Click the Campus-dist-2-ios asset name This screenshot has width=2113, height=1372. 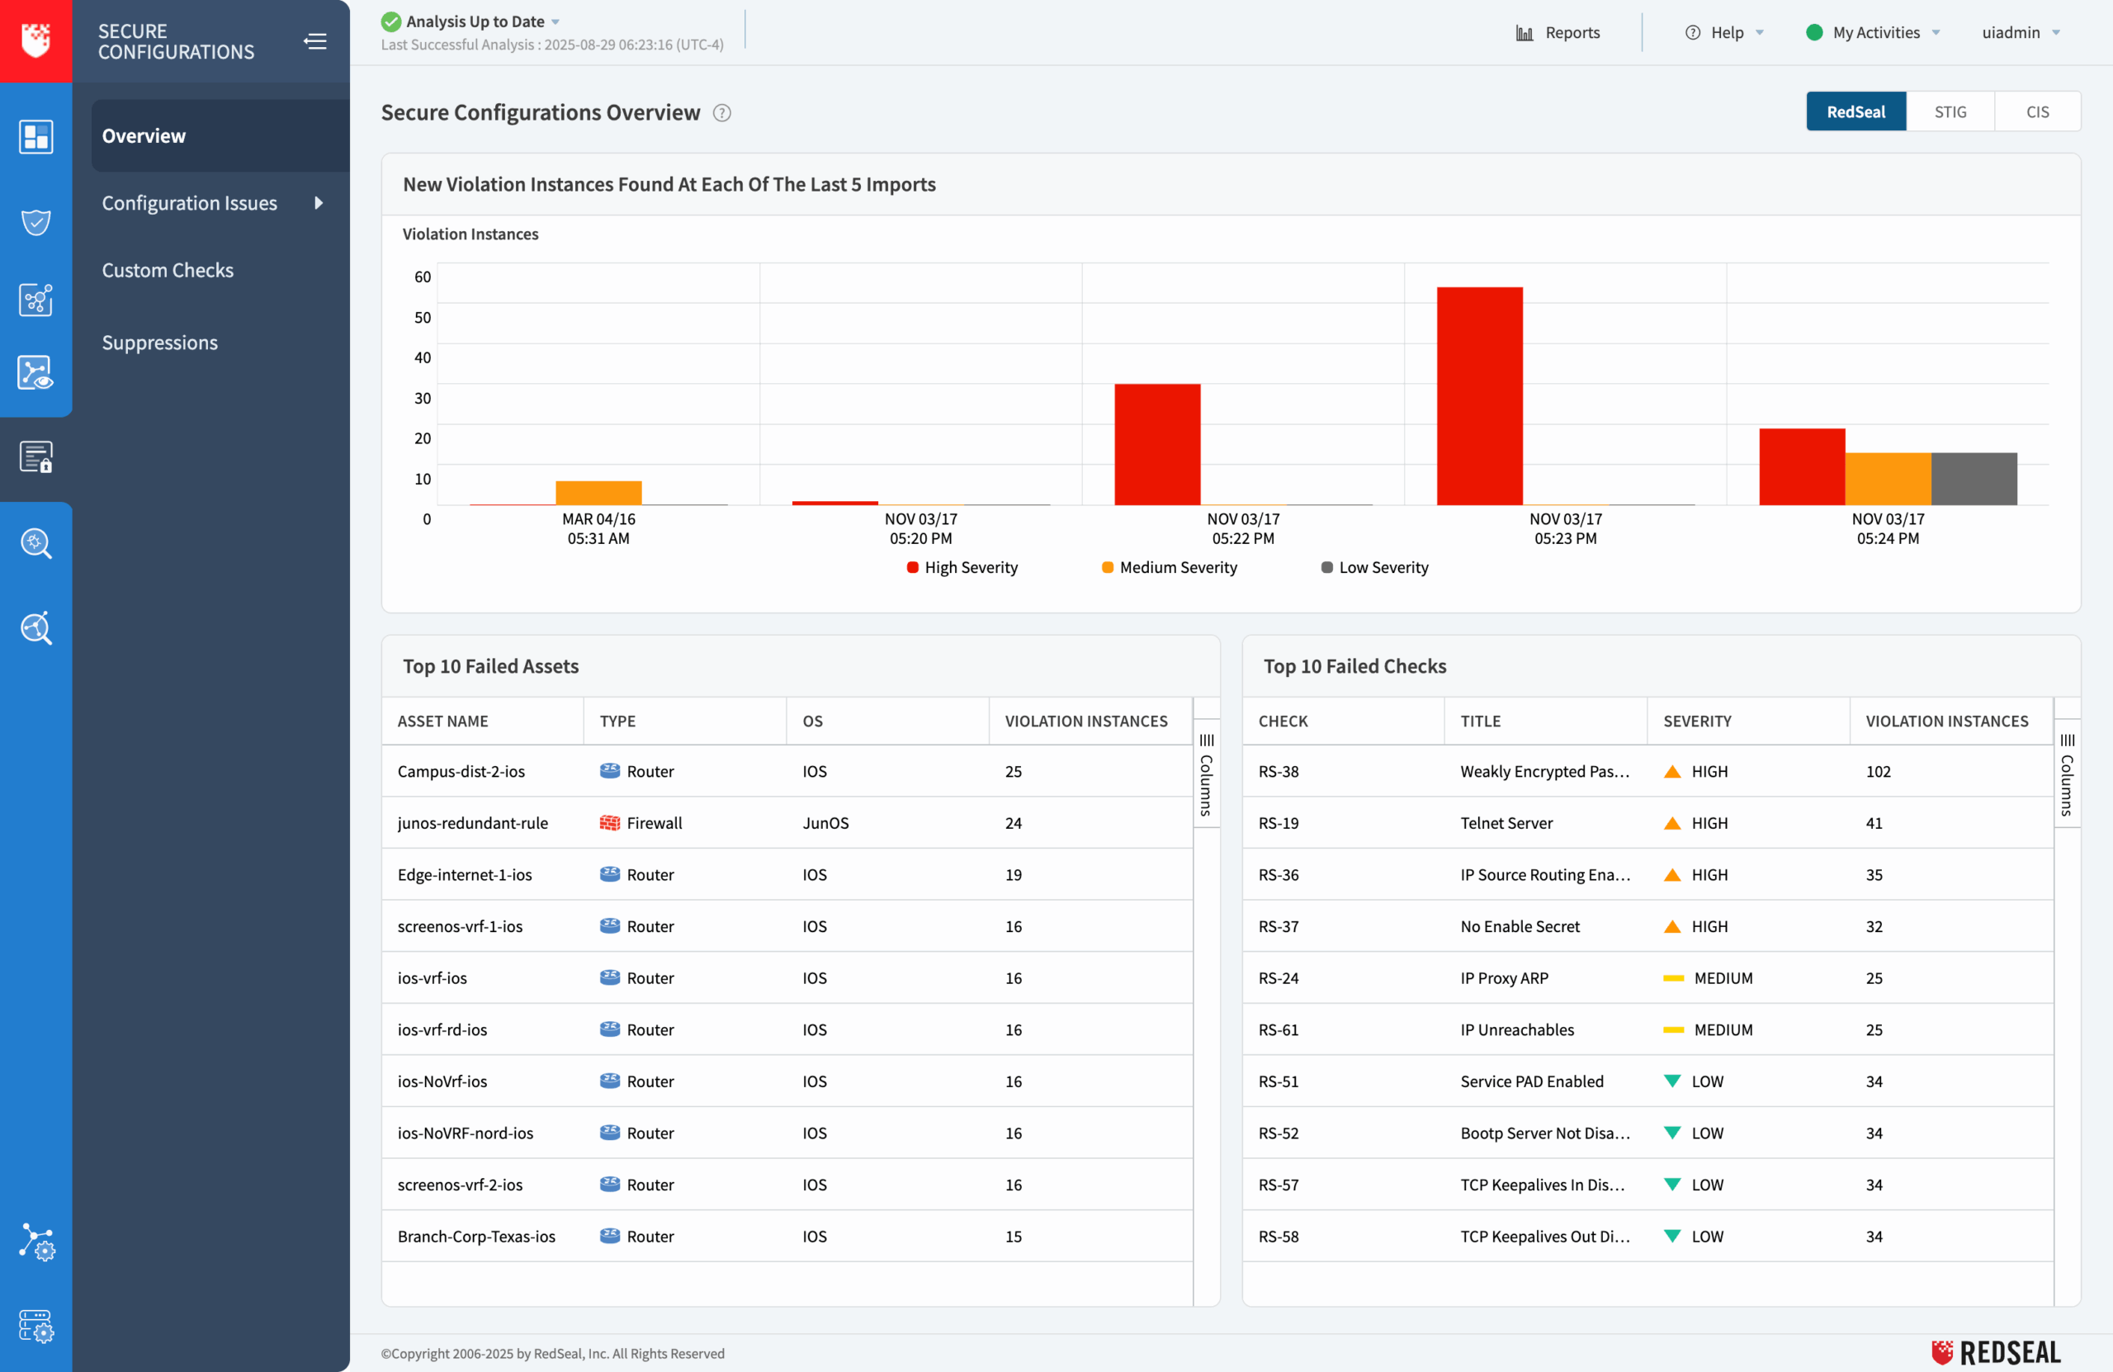[461, 771]
